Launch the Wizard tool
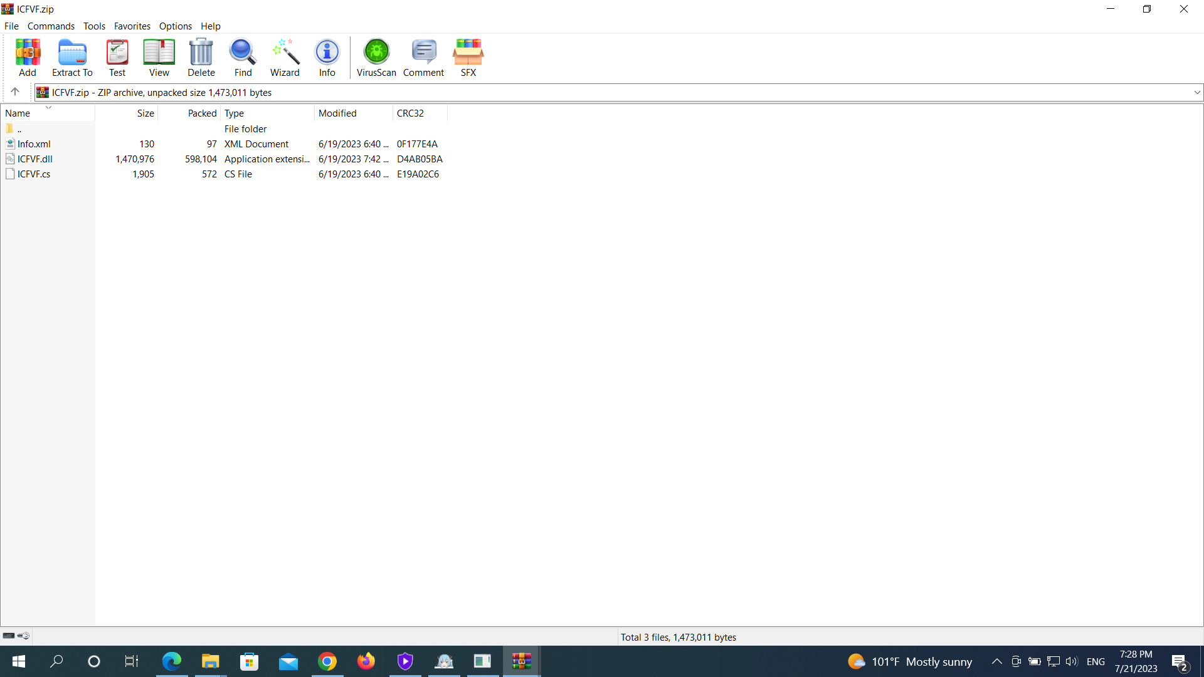Viewport: 1204px width, 677px height. pos(285,57)
